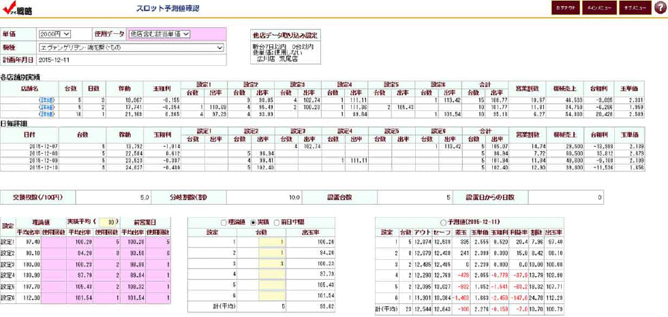Open the メインメニュー menu
Viewport: 668px width, 317px height.
point(600,7)
